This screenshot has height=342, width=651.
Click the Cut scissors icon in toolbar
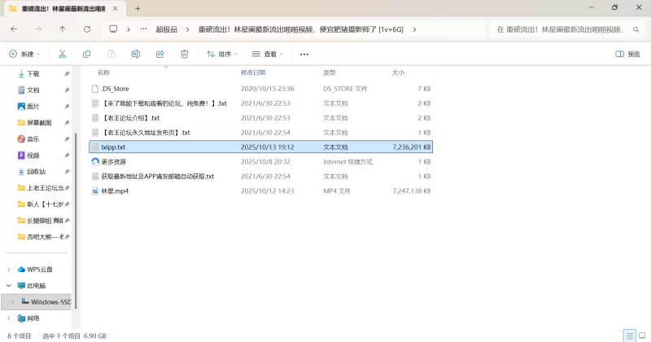pos(62,54)
